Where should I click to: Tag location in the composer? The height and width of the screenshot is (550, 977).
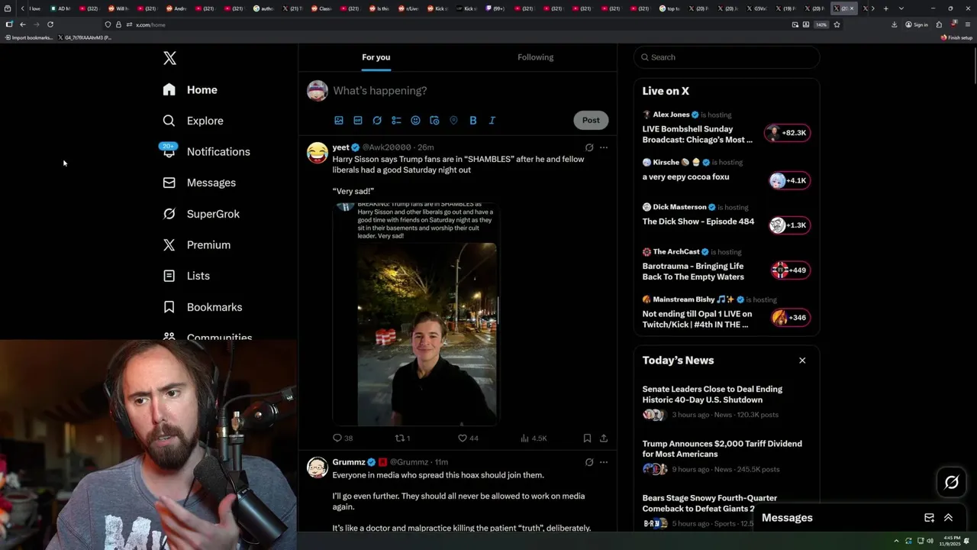point(453,120)
